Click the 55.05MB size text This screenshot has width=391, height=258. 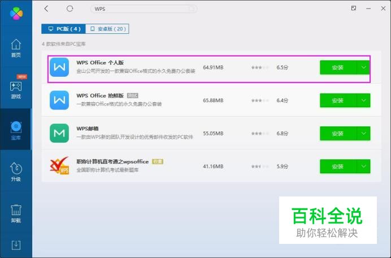(x=213, y=133)
